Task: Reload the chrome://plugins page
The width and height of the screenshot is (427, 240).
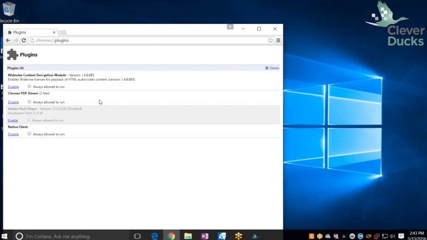Action: (24, 40)
